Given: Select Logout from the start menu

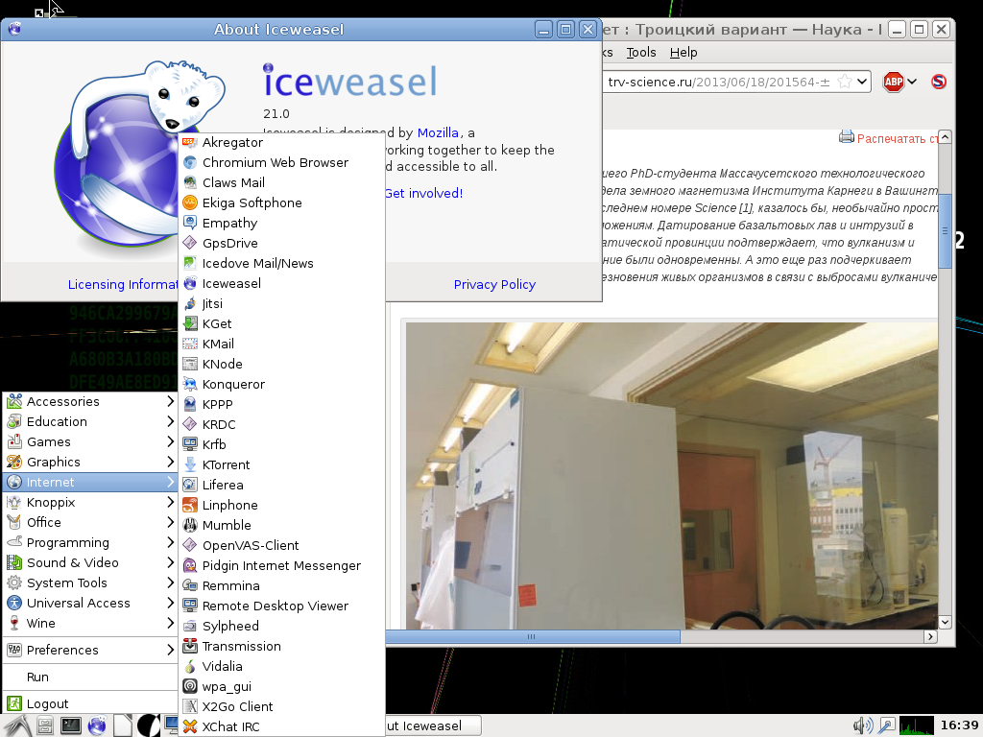Looking at the screenshot, I should point(90,703).
